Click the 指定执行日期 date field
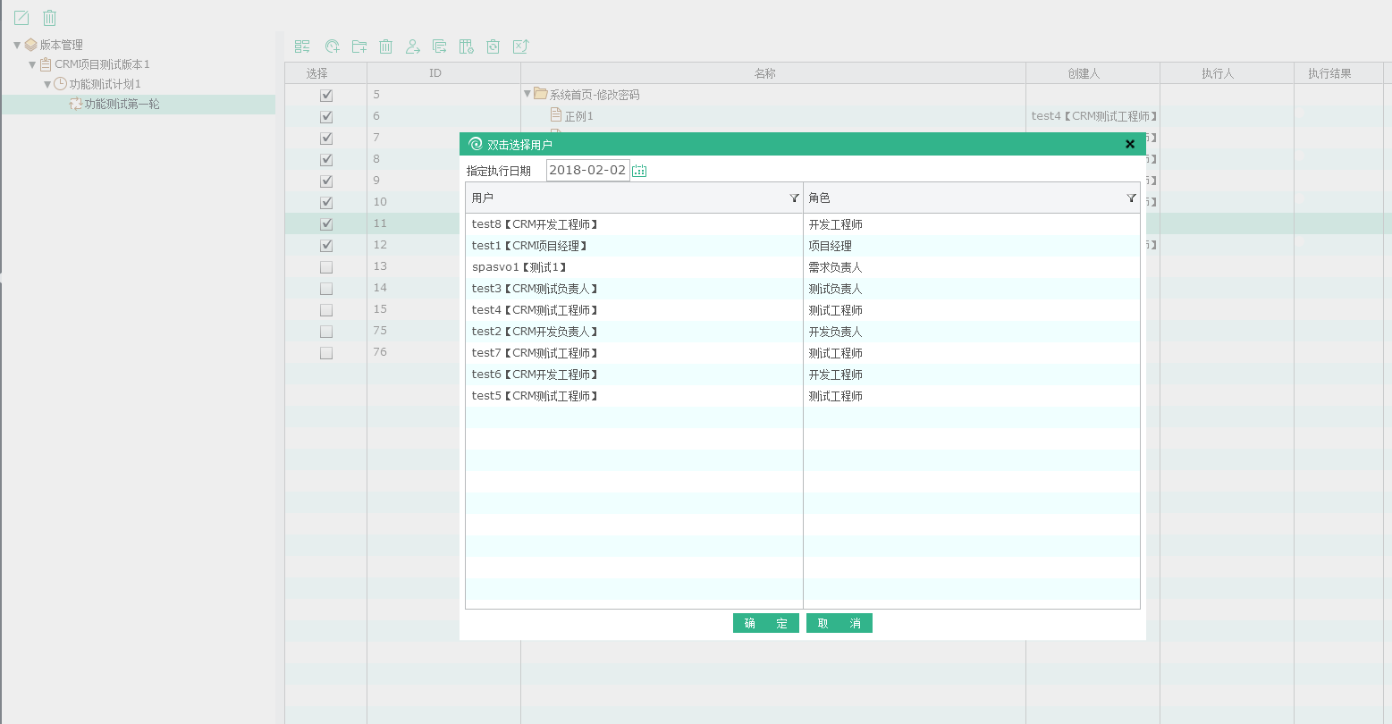 pos(587,170)
